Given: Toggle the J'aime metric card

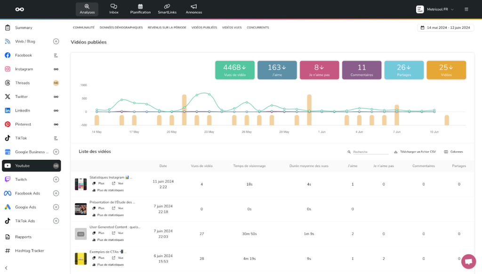Looking at the screenshot, I should [x=277, y=70].
